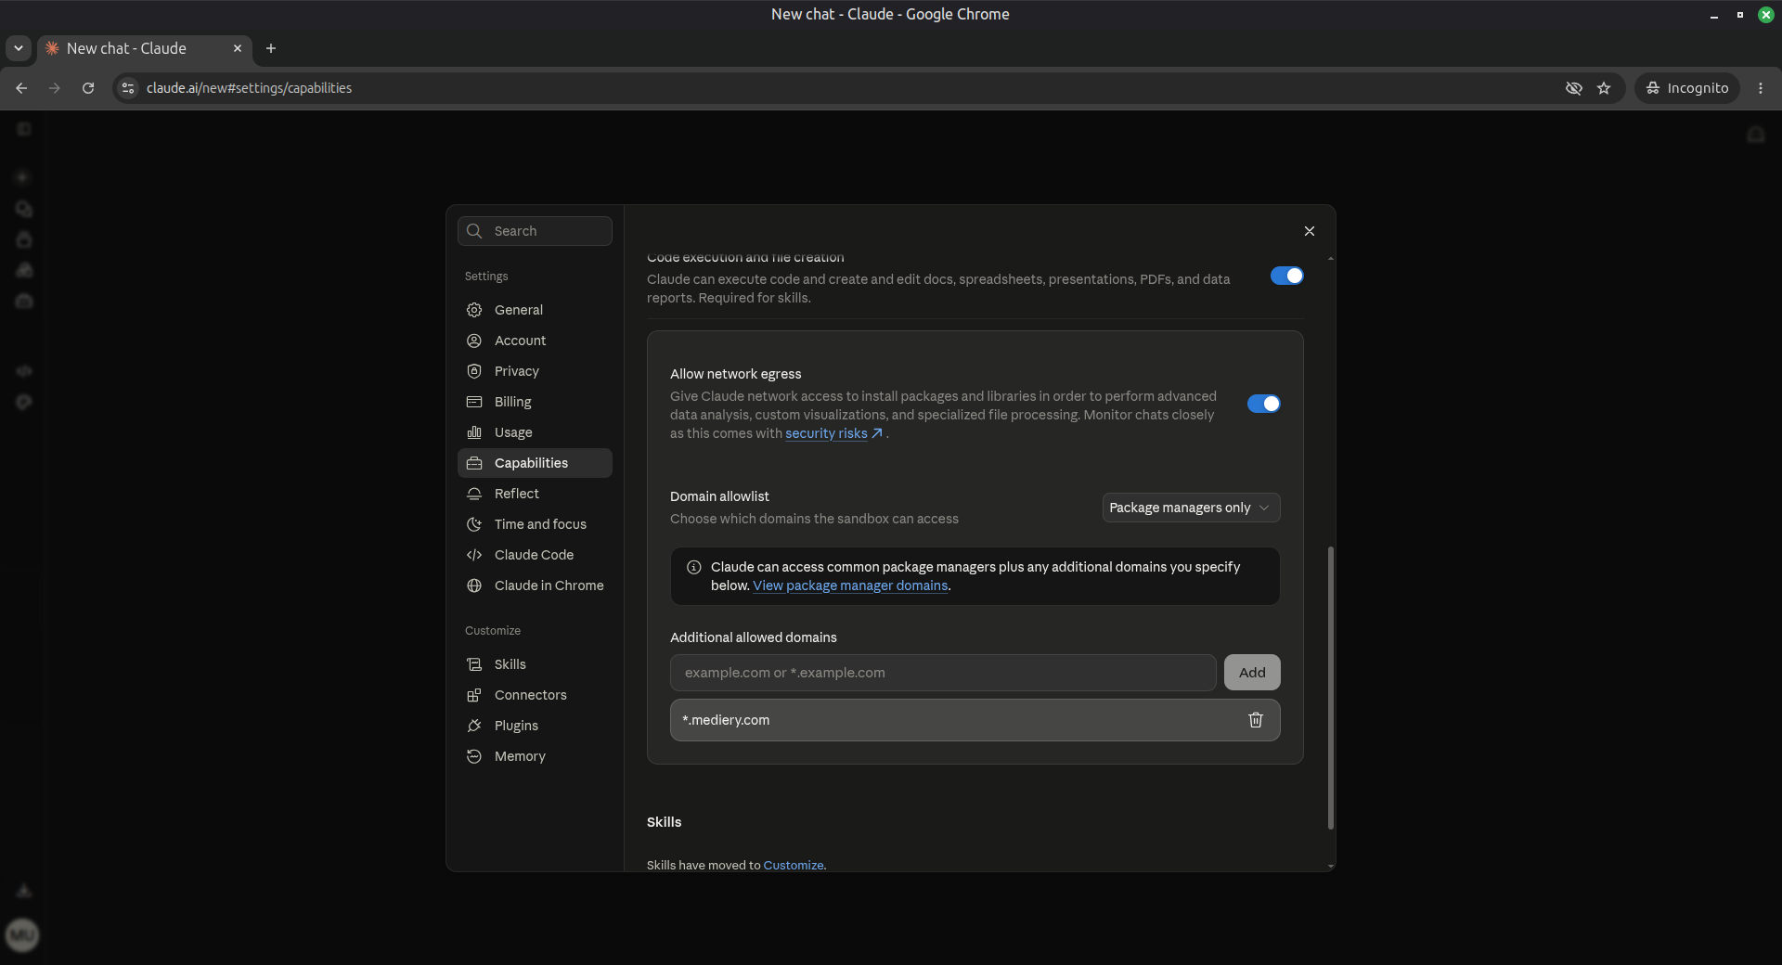The image size is (1782, 965).
Task: Bookmark this page with the star
Action: 1604,88
